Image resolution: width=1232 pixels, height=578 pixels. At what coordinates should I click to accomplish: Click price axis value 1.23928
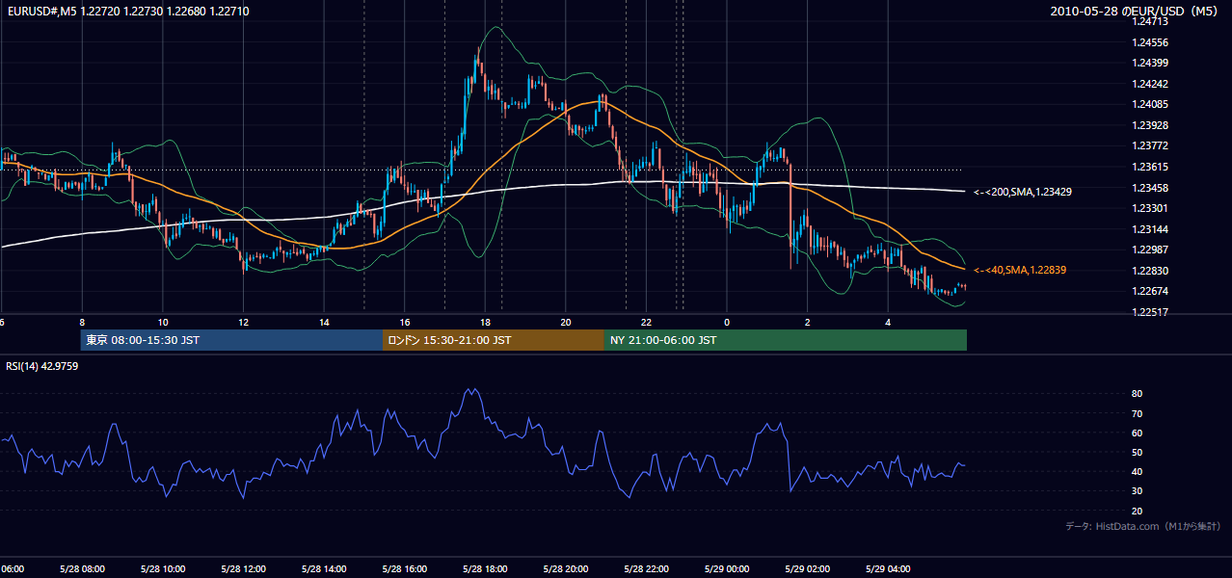[x=1152, y=125]
